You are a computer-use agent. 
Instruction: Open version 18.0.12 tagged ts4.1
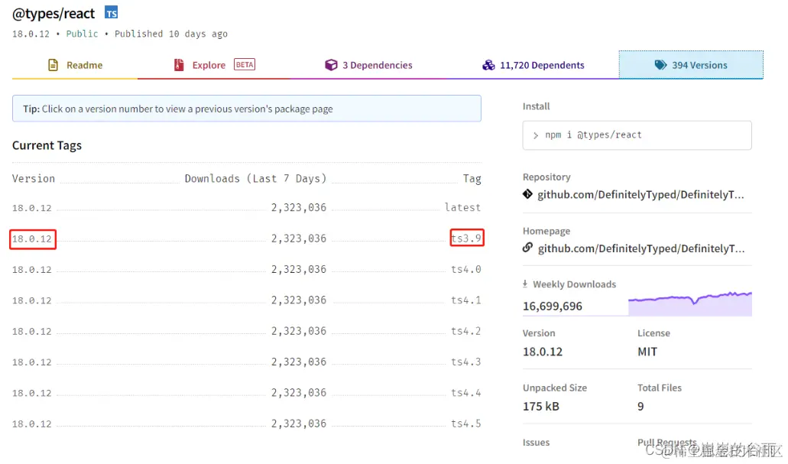tap(31, 300)
